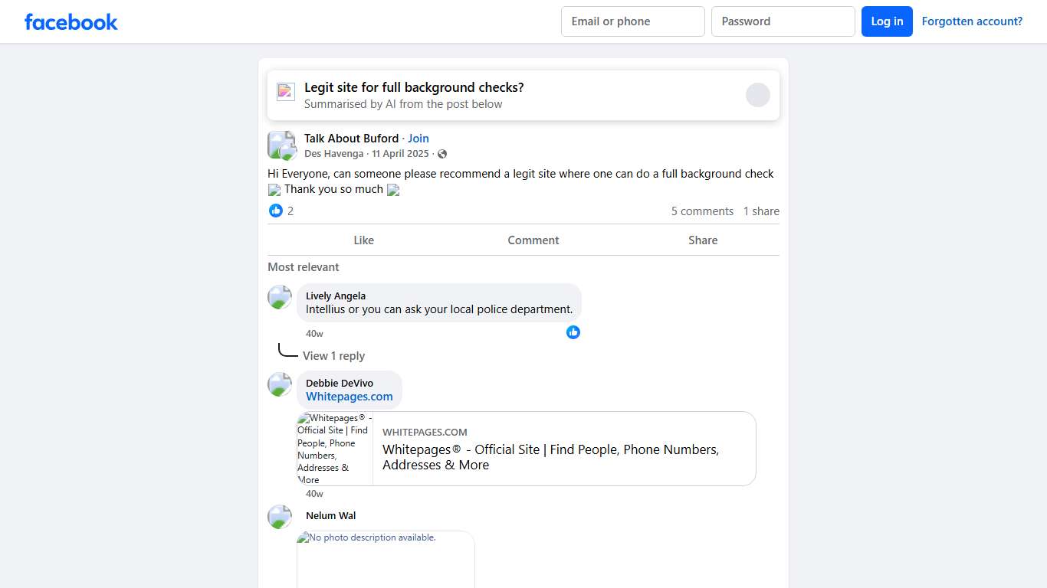The width and height of the screenshot is (1047, 588).
Task: Click the facebook logo
Action: 71,21
